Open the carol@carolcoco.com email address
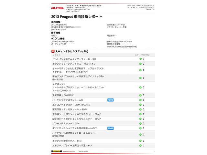Viewport: 207px width, 155px height. click(82, 9)
